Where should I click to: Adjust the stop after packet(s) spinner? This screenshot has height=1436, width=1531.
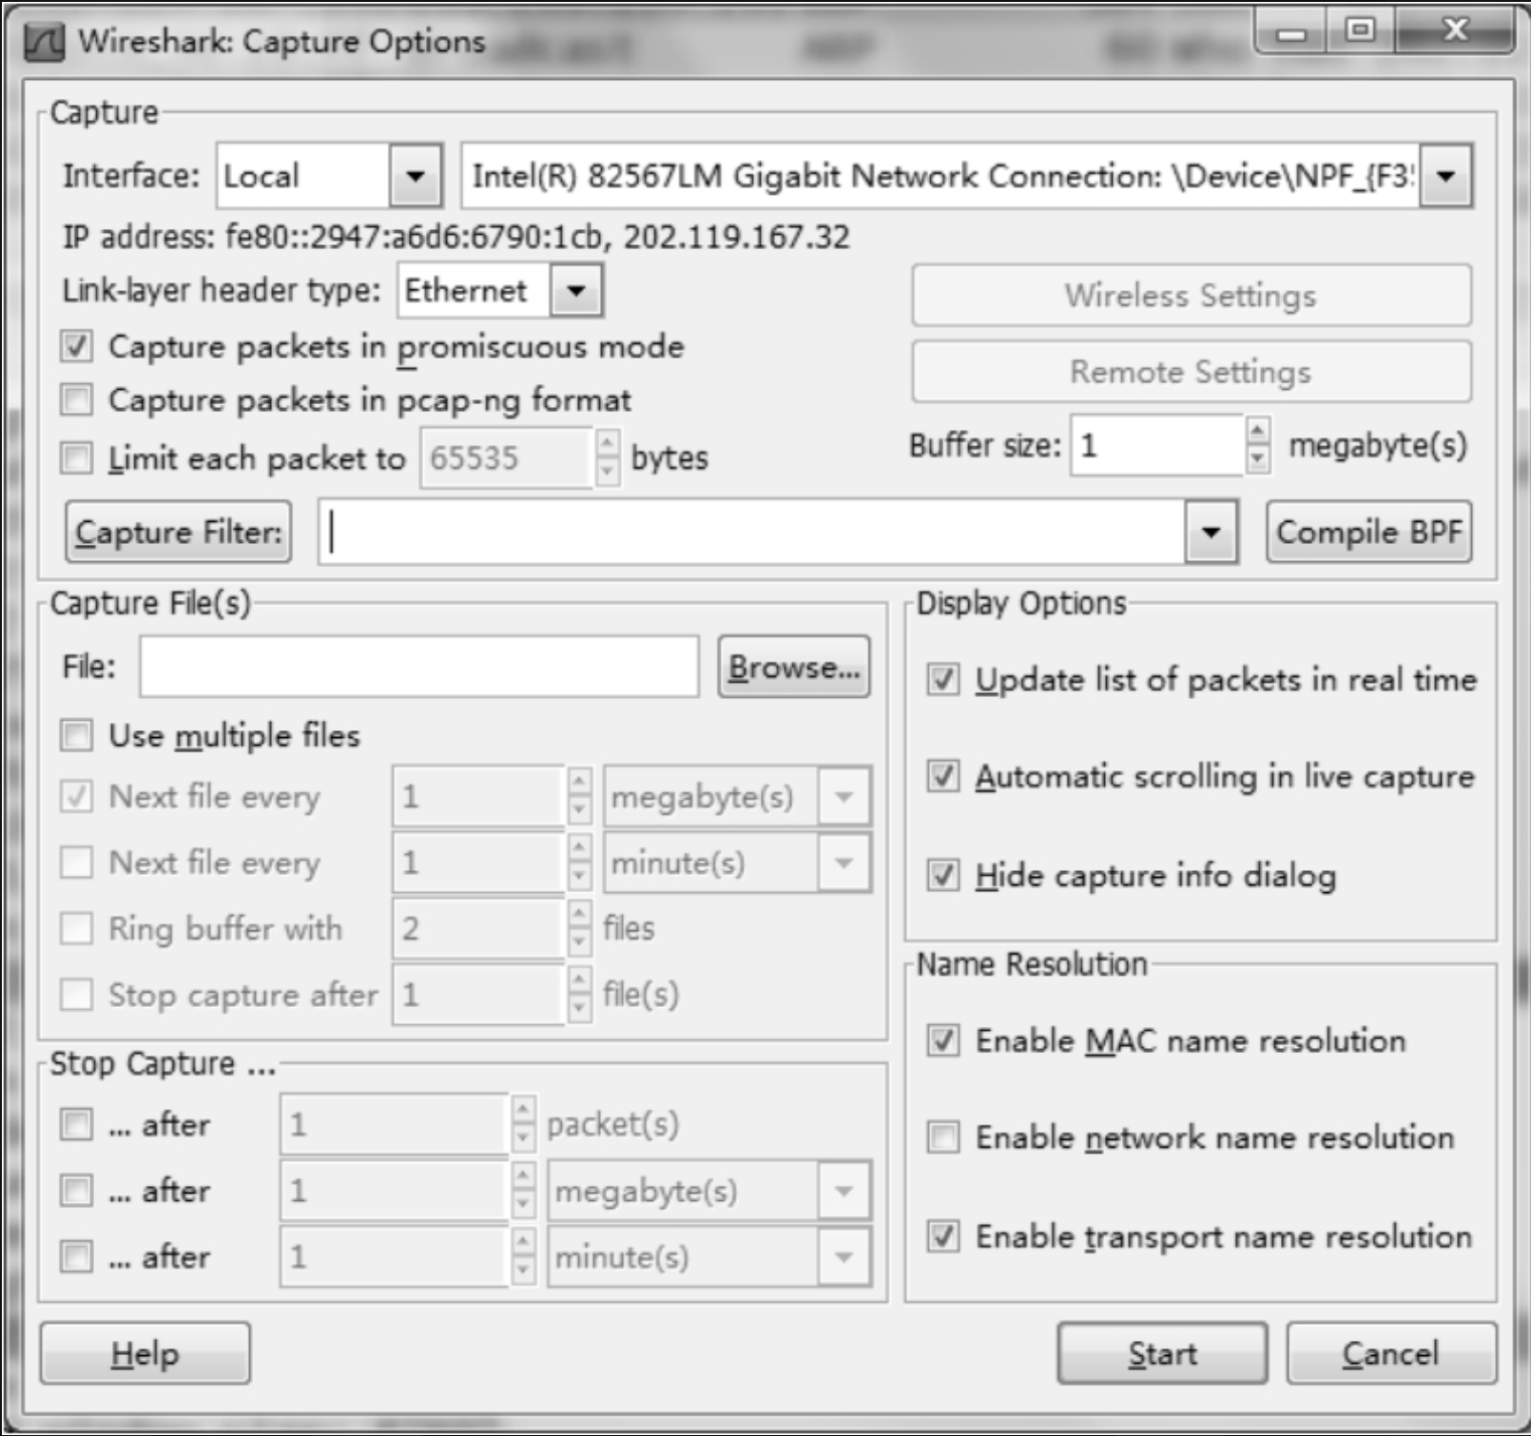(524, 1125)
